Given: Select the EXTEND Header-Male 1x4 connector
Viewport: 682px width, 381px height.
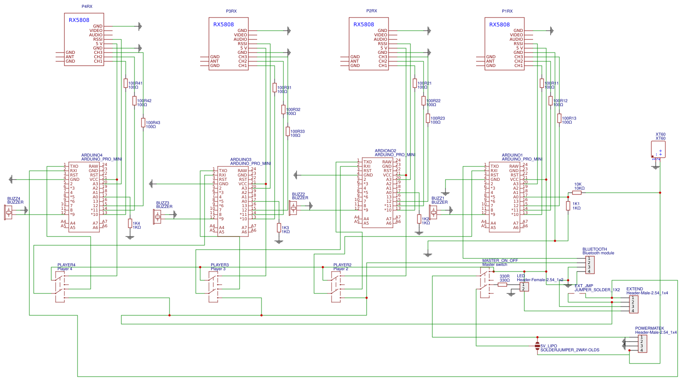Looking at the screenshot, I should [633, 304].
